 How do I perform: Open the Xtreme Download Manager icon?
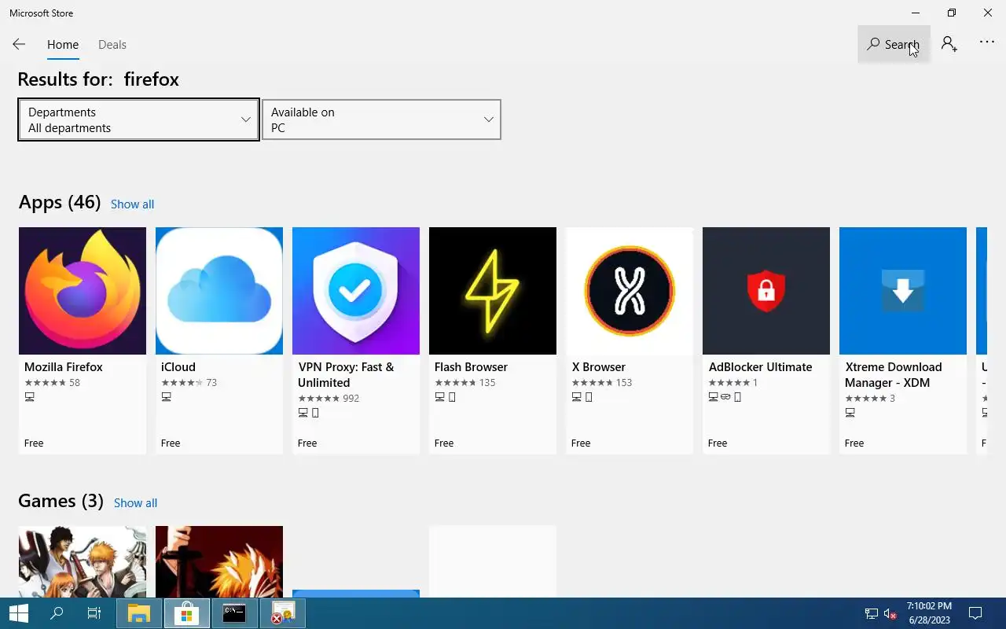[903, 291]
